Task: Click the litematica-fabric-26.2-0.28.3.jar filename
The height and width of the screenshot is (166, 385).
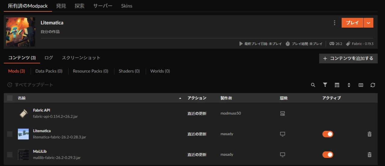Action: [60, 137]
